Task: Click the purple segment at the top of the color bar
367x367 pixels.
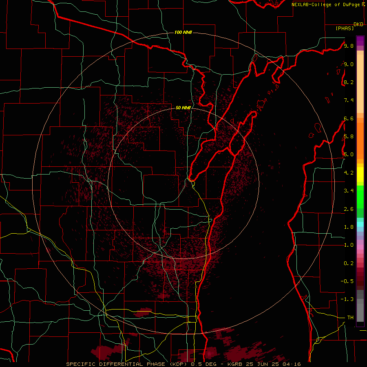Action: pyautogui.click(x=360, y=41)
